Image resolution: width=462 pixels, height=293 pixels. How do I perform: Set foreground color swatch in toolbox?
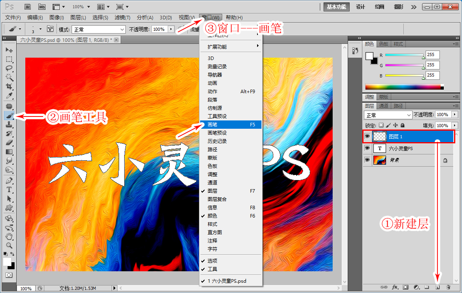click(x=7, y=262)
